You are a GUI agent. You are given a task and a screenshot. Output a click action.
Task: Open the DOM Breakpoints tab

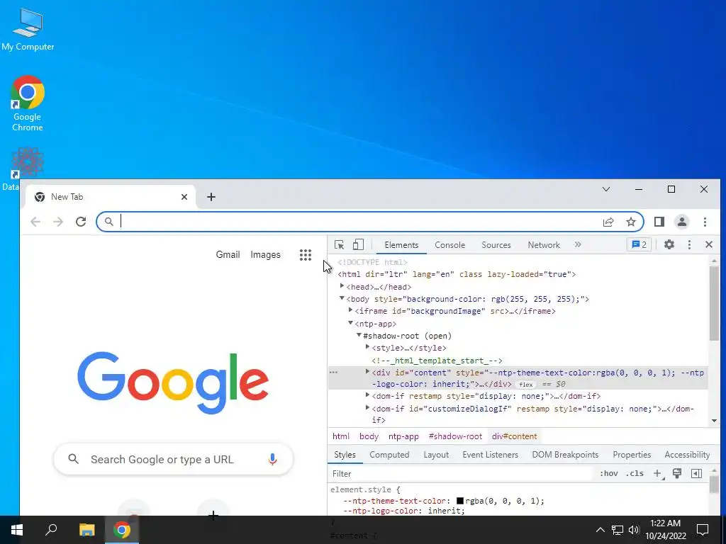pos(565,455)
